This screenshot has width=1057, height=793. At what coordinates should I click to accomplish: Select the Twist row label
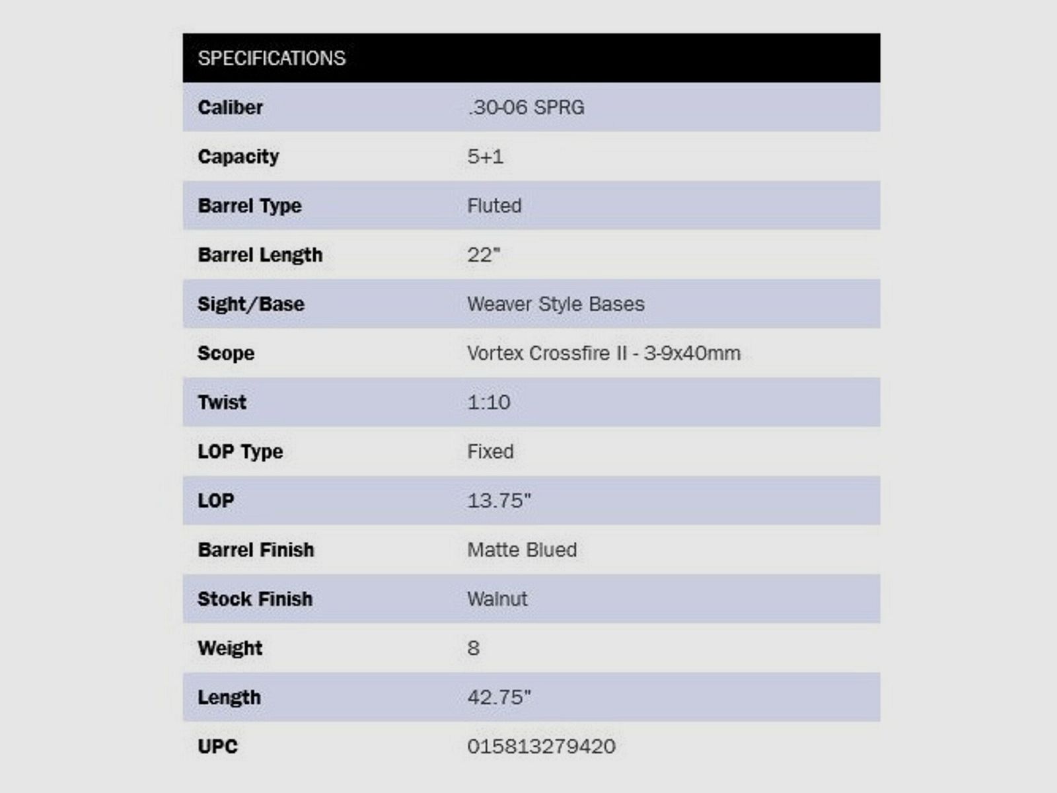[222, 402]
